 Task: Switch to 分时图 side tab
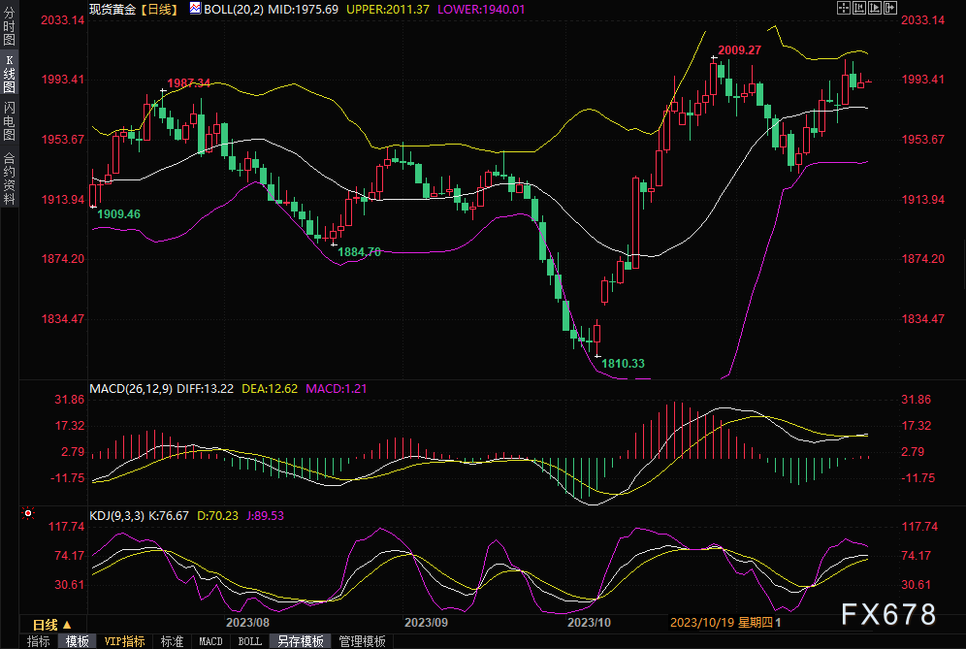[9, 28]
